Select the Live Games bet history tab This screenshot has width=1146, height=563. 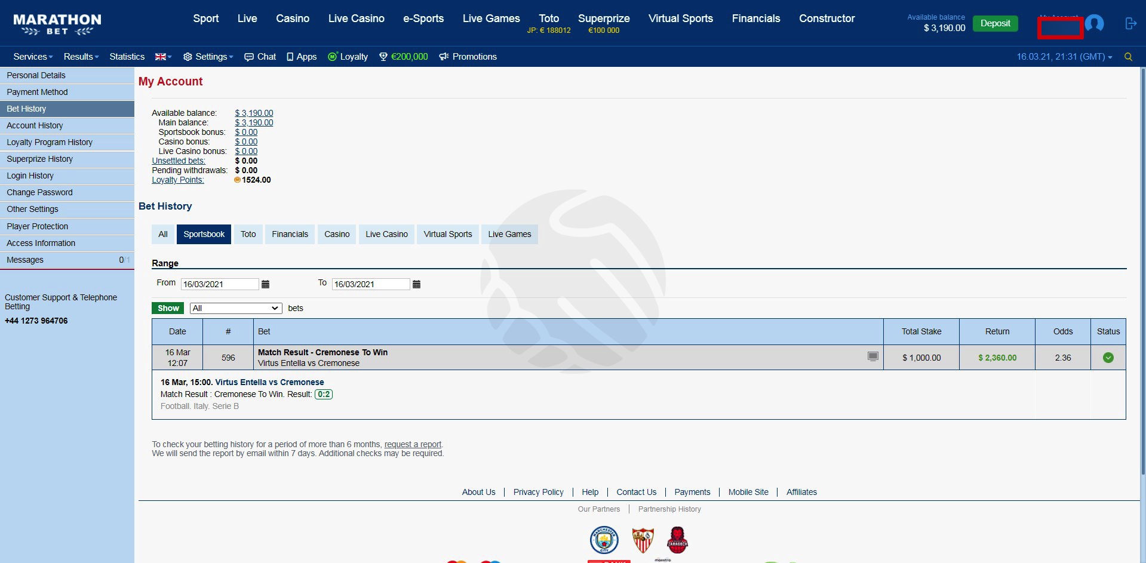click(x=509, y=234)
